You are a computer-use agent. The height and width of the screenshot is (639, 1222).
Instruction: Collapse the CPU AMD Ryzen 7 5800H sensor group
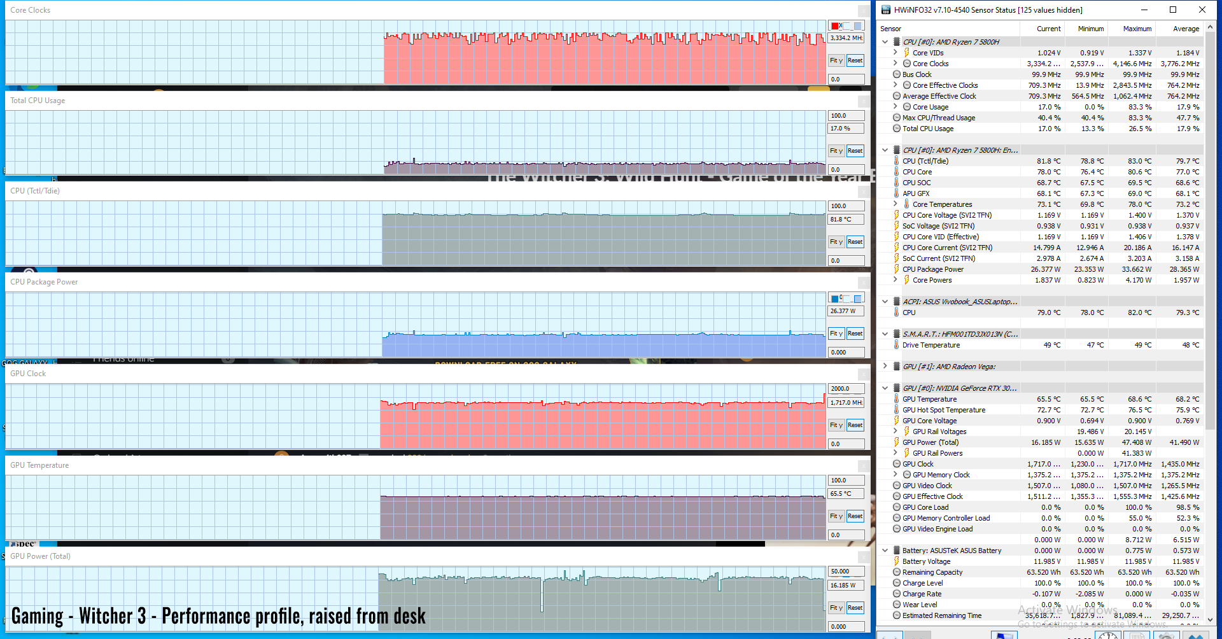pyautogui.click(x=885, y=42)
